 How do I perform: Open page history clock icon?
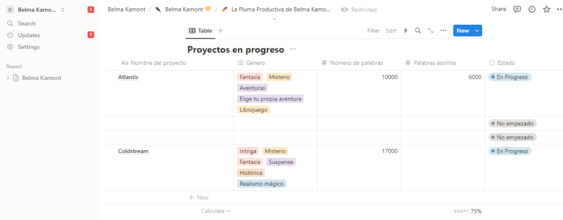click(532, 9)
